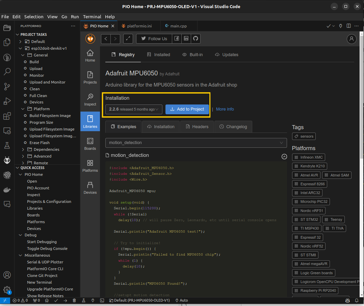Image resolution: width=364 pixels, height=306 pixels.
Task: Open the motion_detection example dropdown
Action: pyautogui.click(x=196, y=143)
